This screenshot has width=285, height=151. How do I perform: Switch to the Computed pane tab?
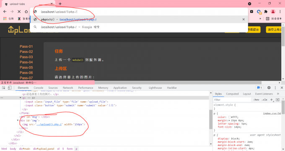click(x=232, y=94)
